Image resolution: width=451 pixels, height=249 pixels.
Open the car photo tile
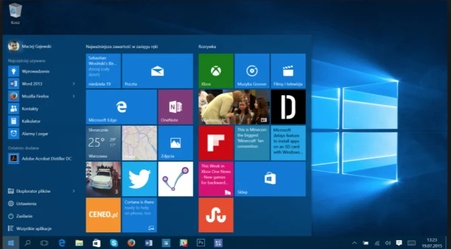point(103,179)
